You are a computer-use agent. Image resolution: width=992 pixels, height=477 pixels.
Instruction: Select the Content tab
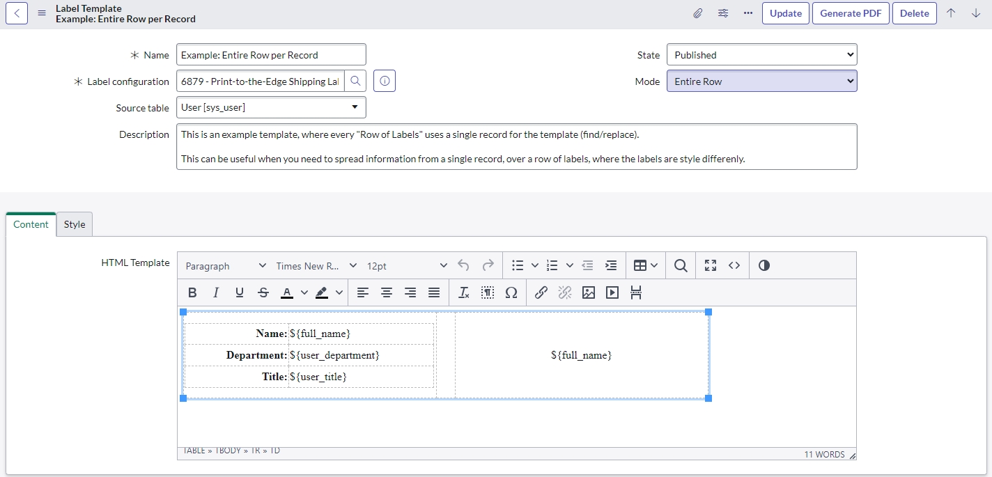31,224
